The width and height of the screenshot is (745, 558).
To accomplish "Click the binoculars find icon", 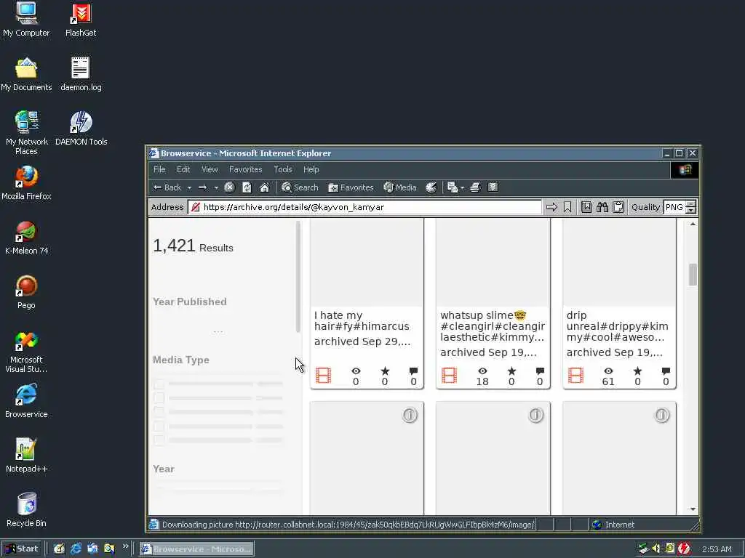I will pyautogui.click(x=602, y=207).
